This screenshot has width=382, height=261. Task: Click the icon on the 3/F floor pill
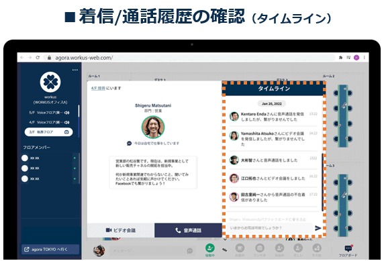[66, 132]
